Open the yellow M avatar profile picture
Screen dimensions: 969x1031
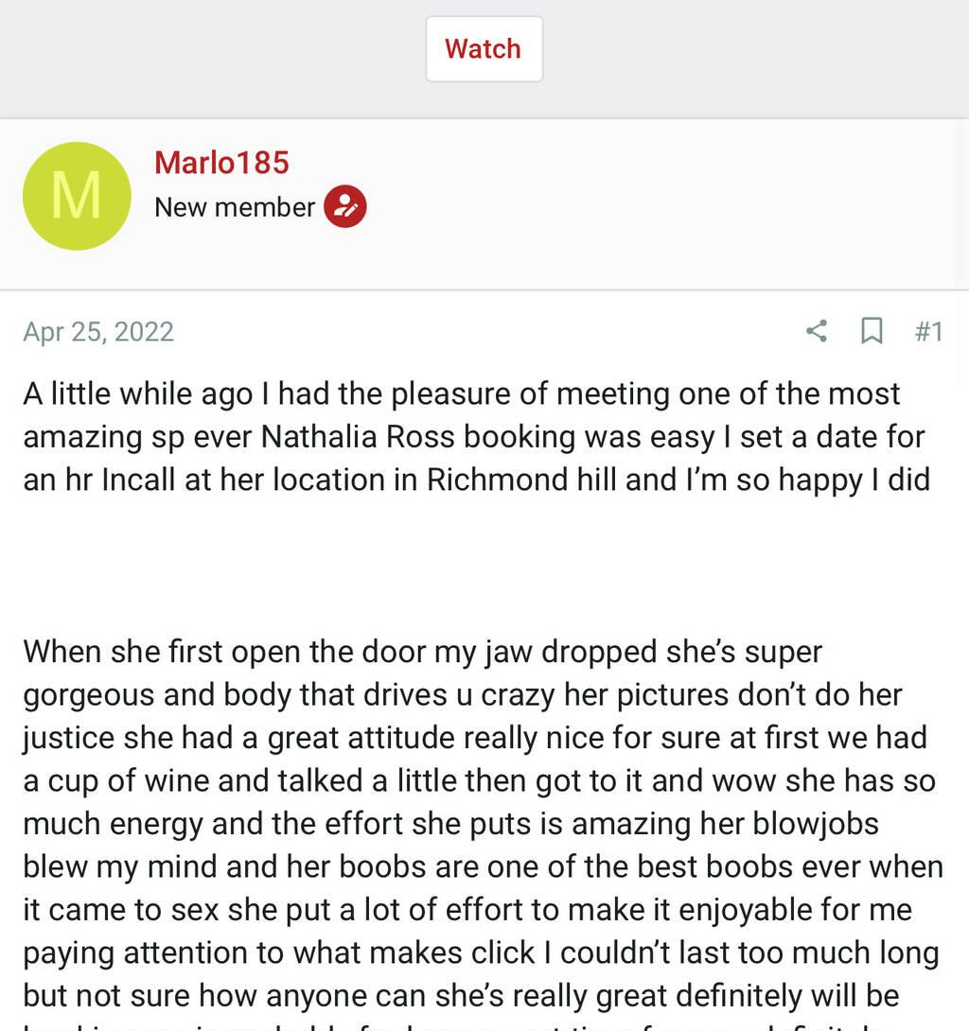click(x=77, y=196)
